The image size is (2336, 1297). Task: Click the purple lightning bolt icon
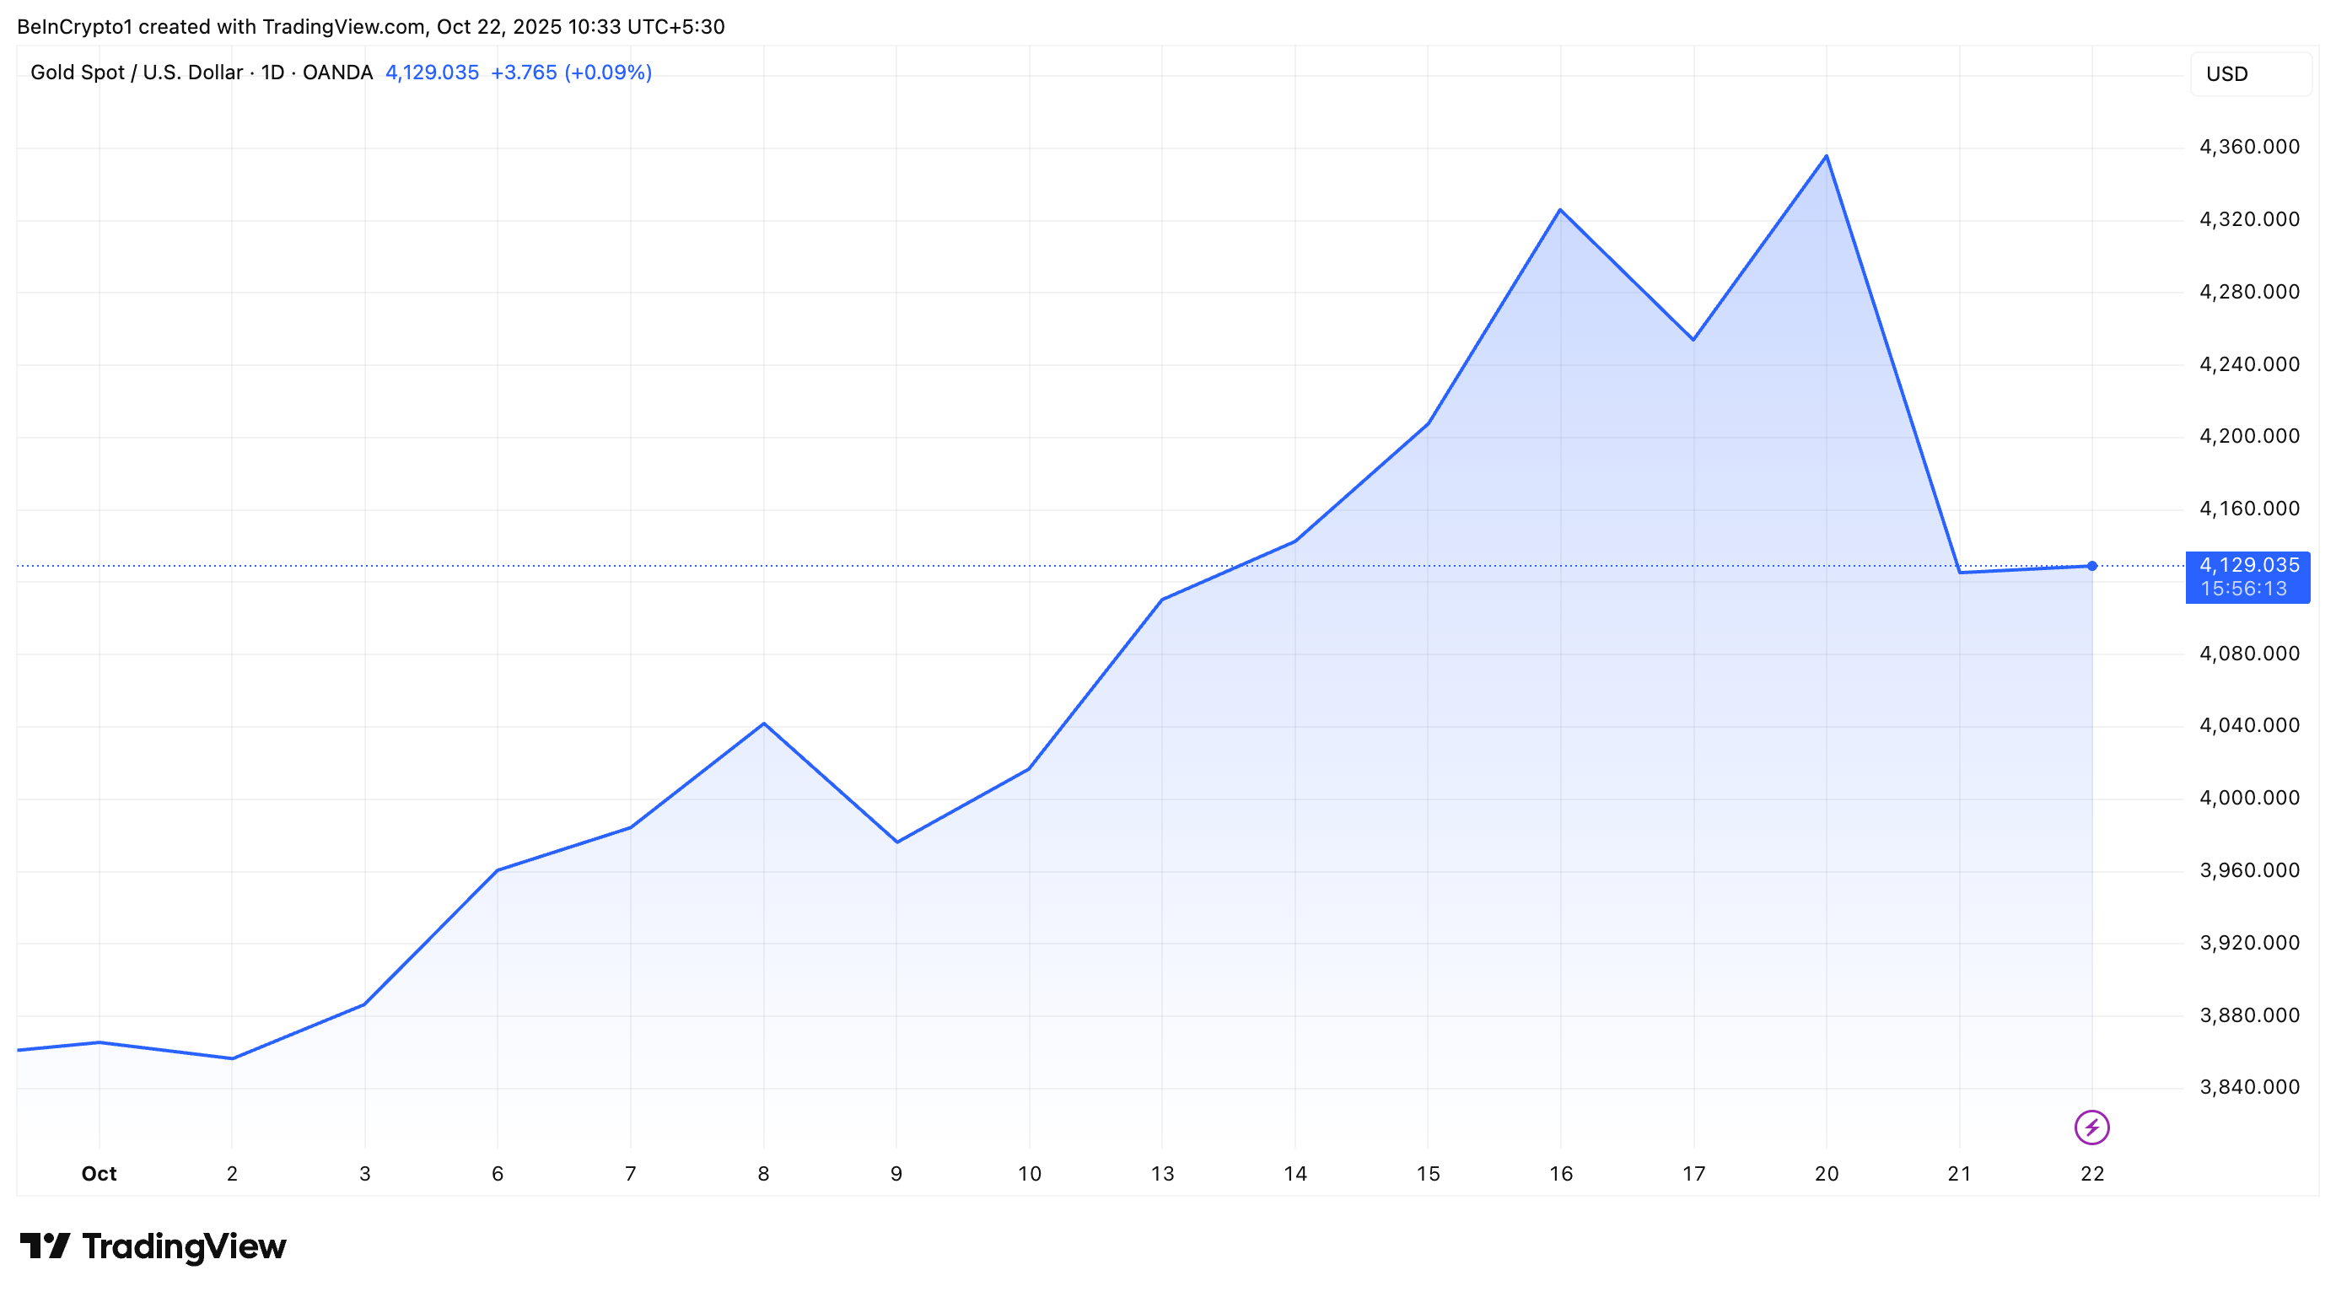pos(2091,1127)
